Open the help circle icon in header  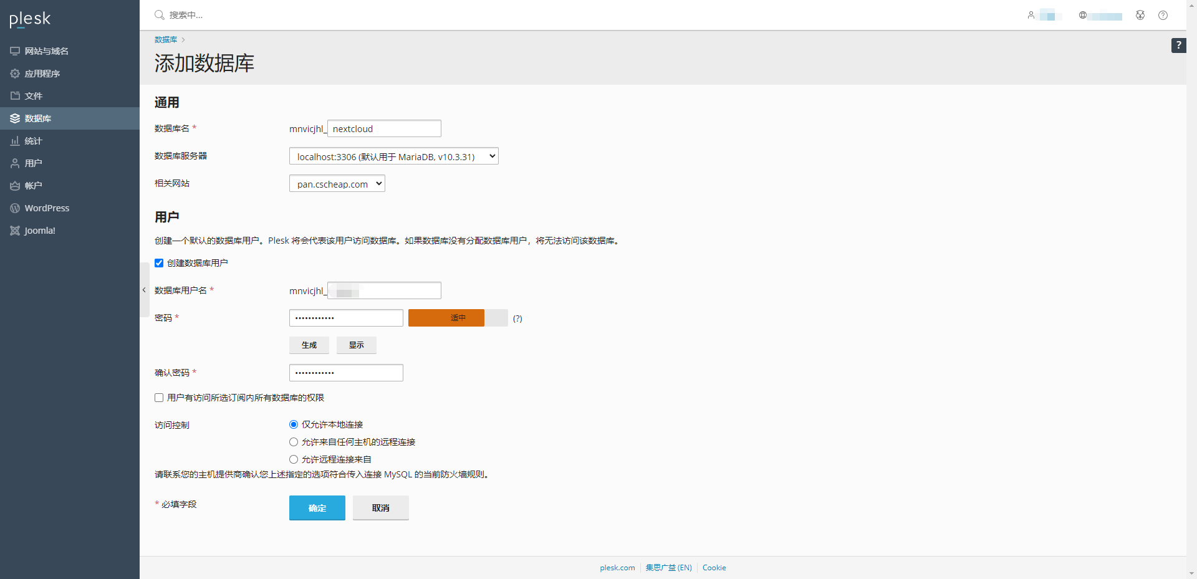1163,15
